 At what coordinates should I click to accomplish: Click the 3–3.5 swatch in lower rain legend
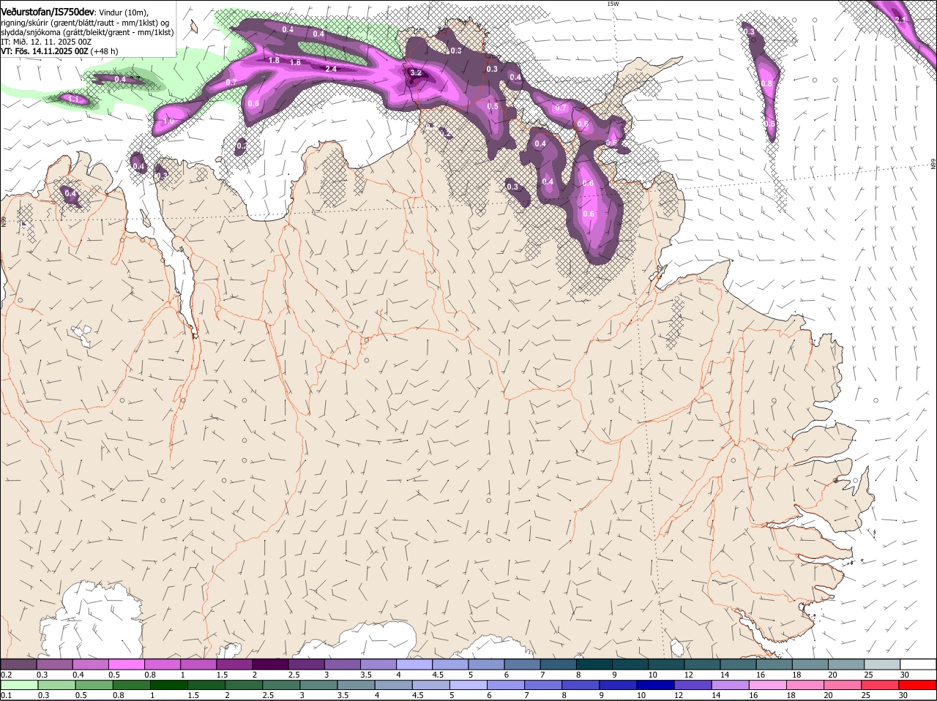click(x=318, y=685)
